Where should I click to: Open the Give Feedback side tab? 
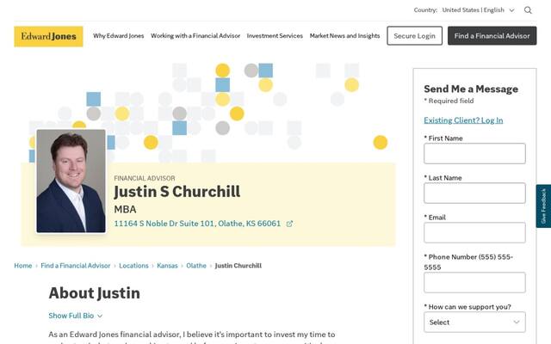[x=543, y=206]
